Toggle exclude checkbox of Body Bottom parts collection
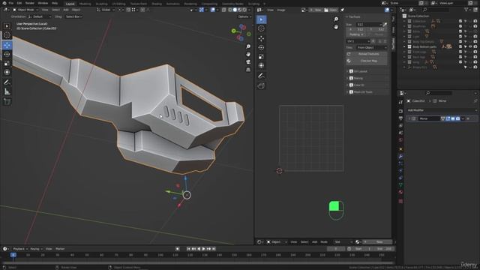The height and width of the screenshot is (270, 480). click(x=460, y=46)
